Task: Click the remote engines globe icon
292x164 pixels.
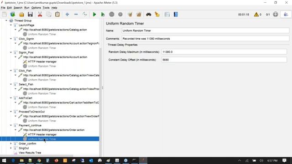Action: point(276,14)
